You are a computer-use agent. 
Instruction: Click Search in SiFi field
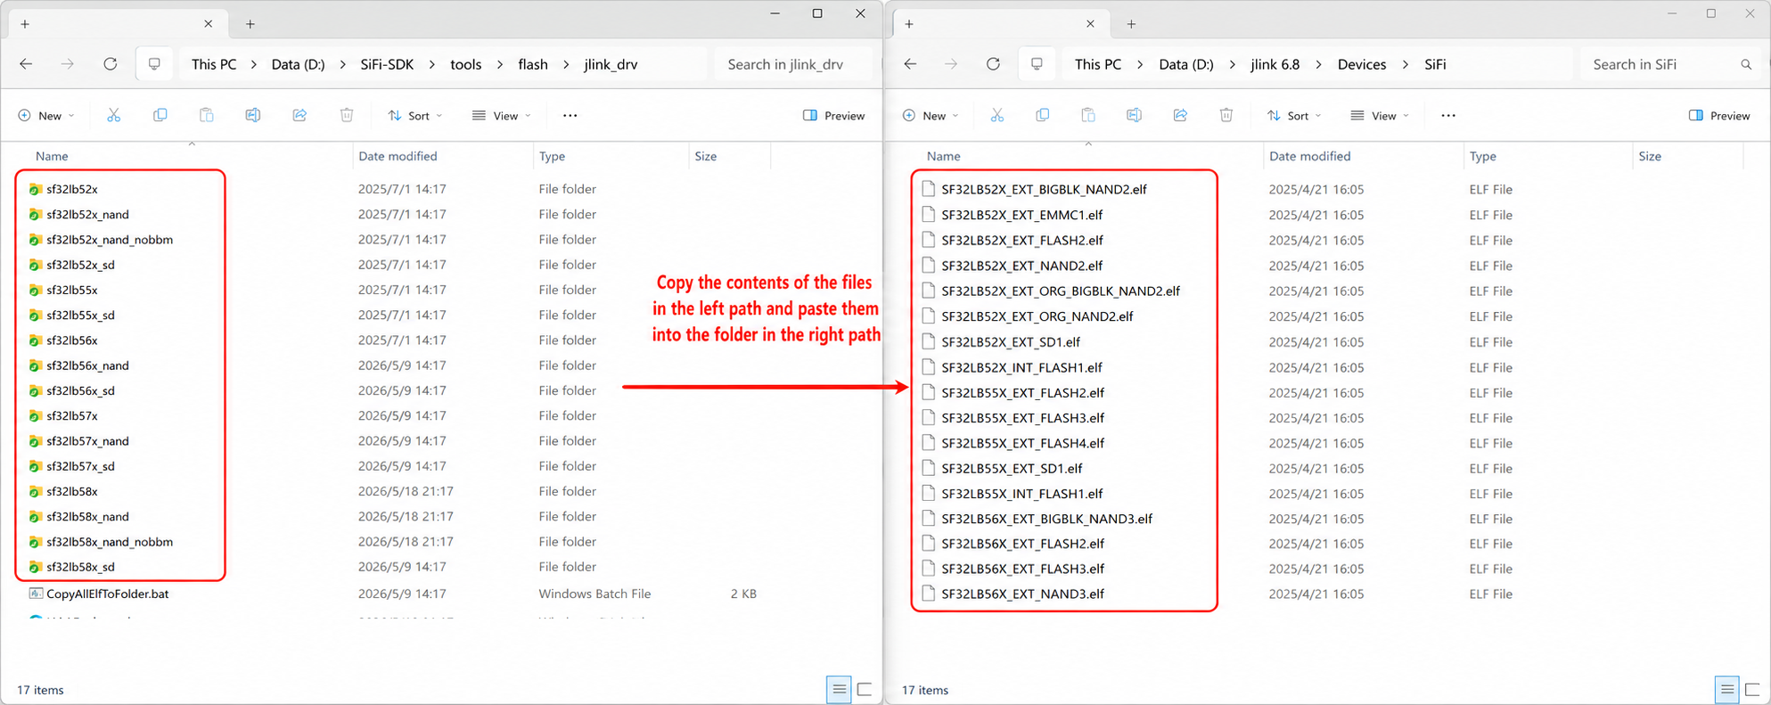coord(1670,64)
